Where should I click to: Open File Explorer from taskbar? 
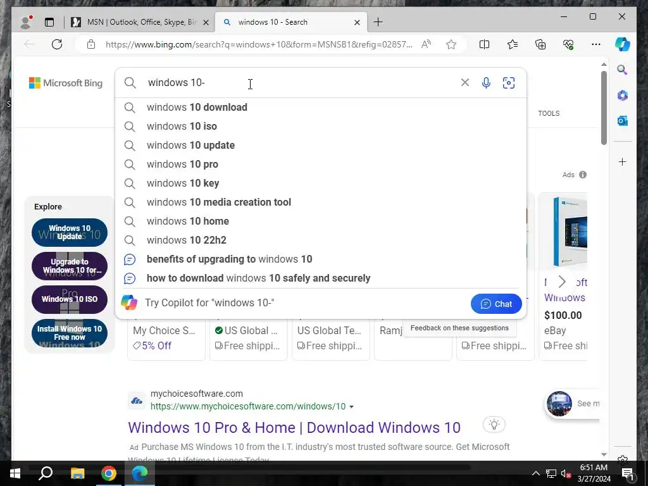pyautogui.click(x=77, y=473)
